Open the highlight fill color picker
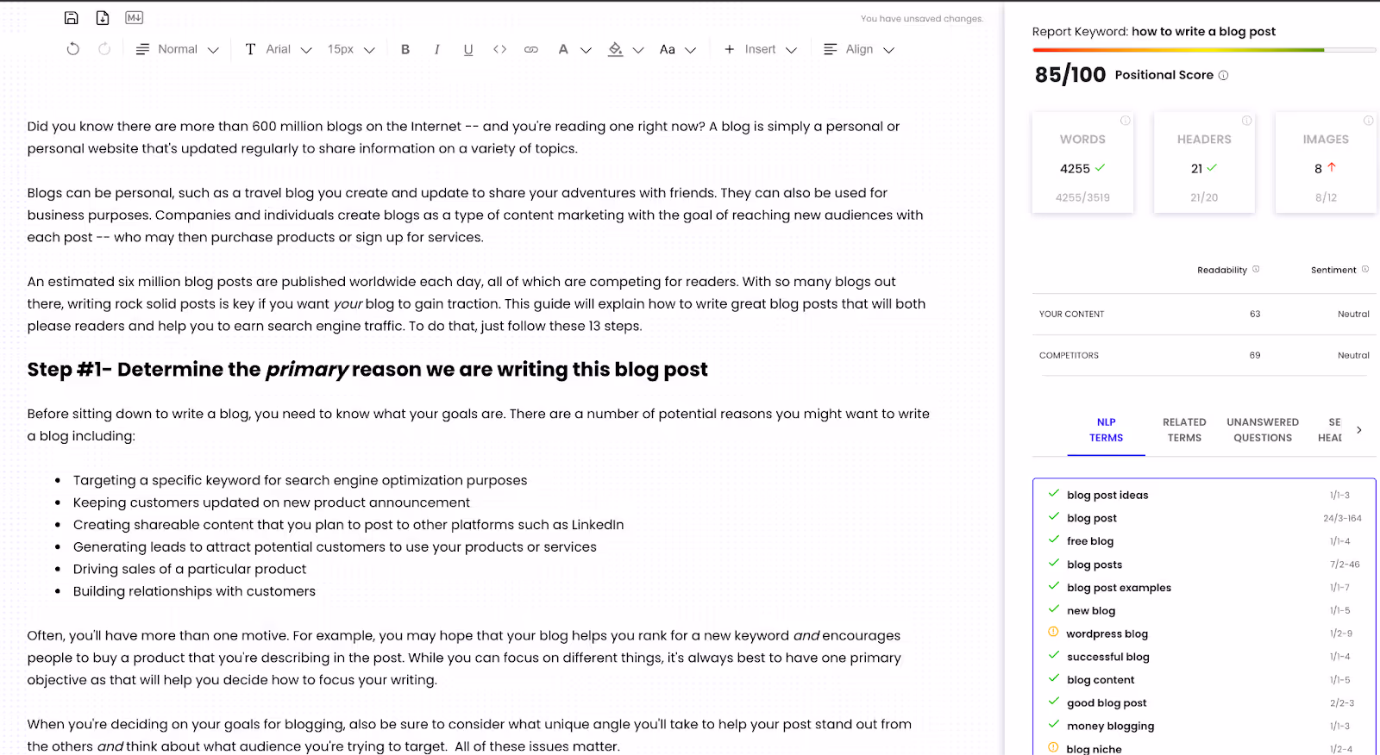 626,49
